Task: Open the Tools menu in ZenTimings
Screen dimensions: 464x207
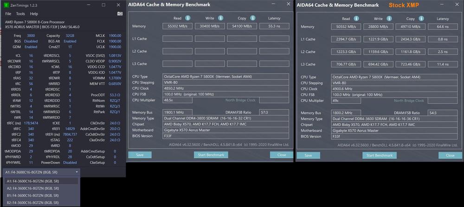Action: 20,14
